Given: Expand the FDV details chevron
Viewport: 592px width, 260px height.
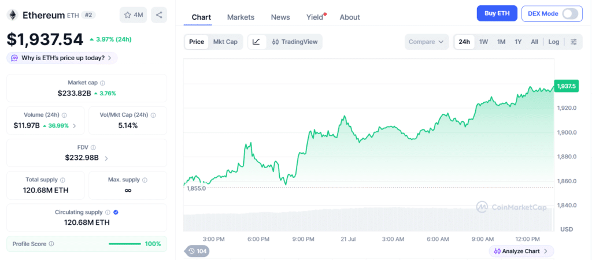Looking at the screenshot, I should coord(106,158).
